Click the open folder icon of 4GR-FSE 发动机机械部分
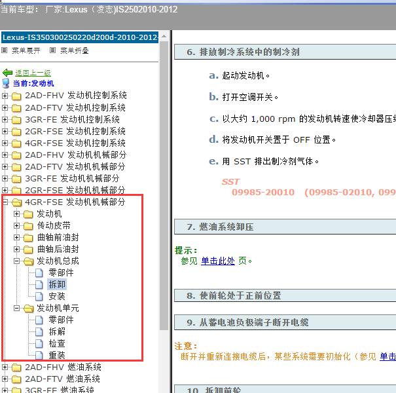 [x=17, y=202]
